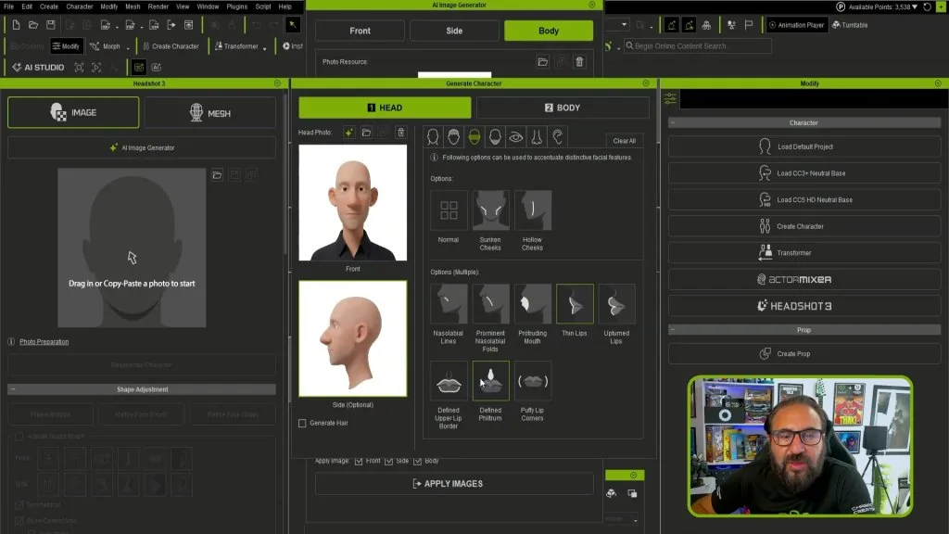Add more points with plus button
Screen dimensions: 949x534
pyautogui.click(x=941, y=6)
